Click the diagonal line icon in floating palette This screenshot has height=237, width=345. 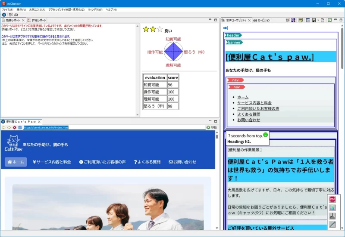pos(332,224)
